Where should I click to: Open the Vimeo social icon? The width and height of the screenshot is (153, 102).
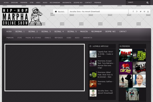[144, 11]
